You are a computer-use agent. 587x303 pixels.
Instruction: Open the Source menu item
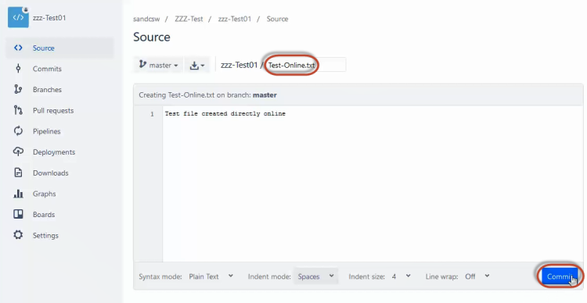click(43, 48)
